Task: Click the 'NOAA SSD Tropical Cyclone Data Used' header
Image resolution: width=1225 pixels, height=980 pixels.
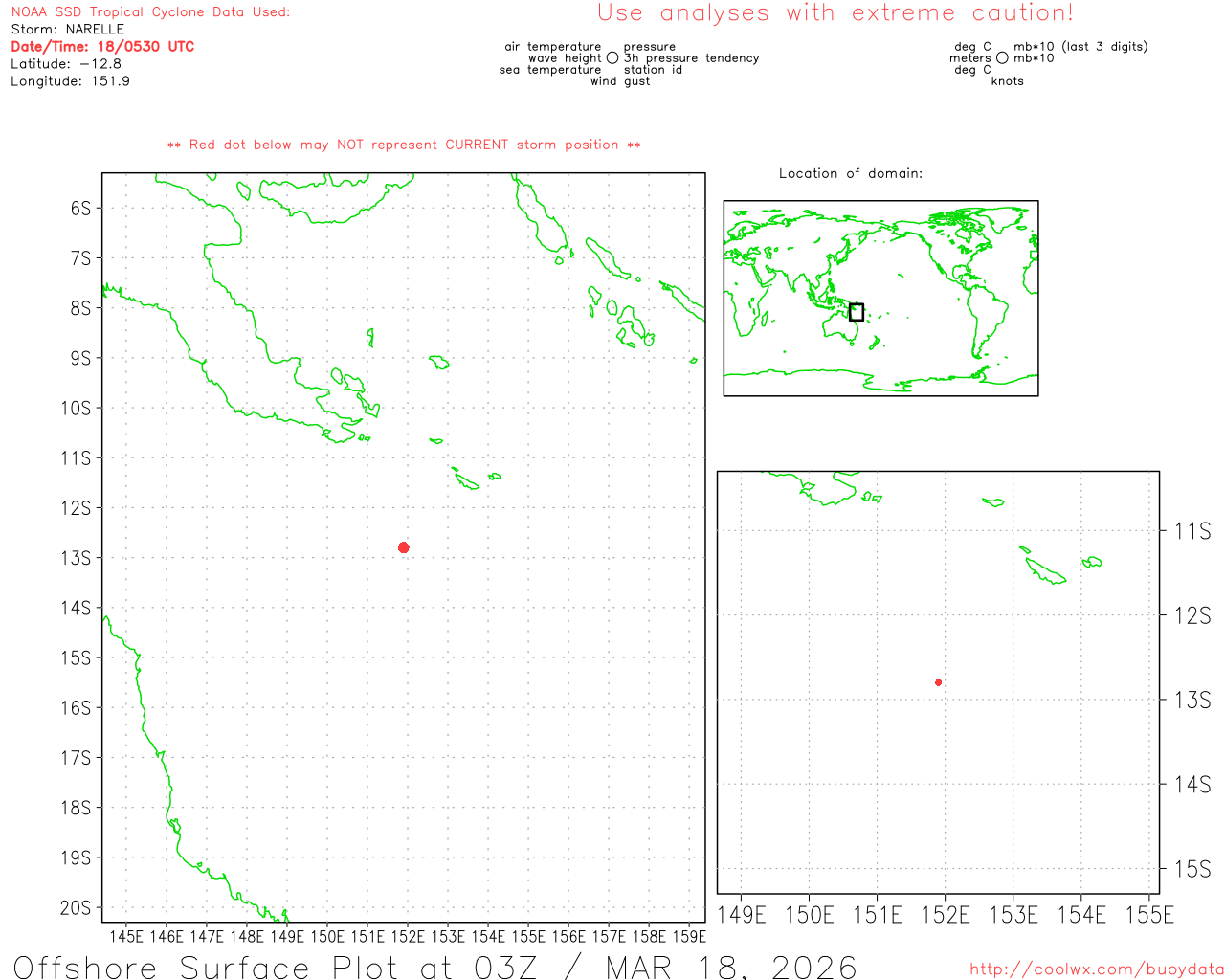Action: click(x=150, y=12)
